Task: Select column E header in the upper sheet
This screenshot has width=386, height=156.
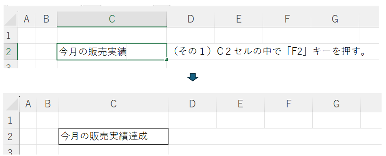Action: (239, 19)
